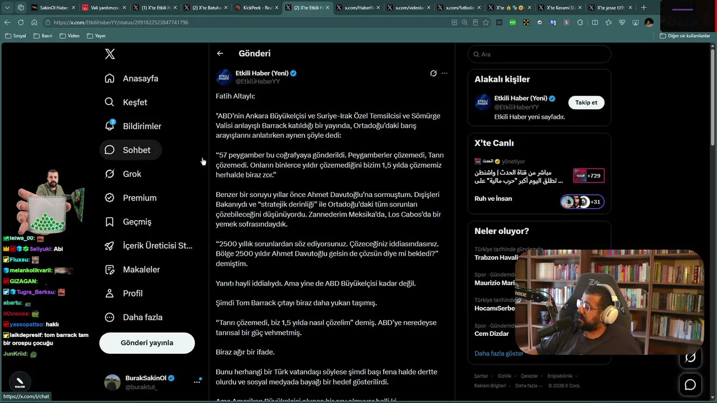Open the Cem Dizdar trend
The image size is (717, 403).
point(492,334)
